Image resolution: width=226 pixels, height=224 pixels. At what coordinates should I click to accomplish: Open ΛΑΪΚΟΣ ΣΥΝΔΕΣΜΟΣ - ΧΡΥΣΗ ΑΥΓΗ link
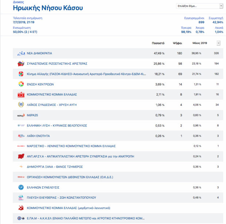pos(52,105)
